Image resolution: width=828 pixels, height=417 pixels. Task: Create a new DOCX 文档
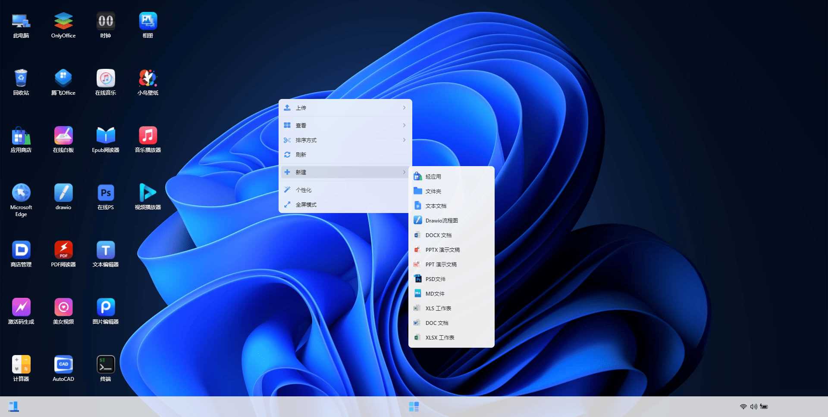pos(438,235)
